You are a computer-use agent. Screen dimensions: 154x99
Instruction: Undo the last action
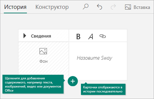pyautogui.click(x=99, y=7)
